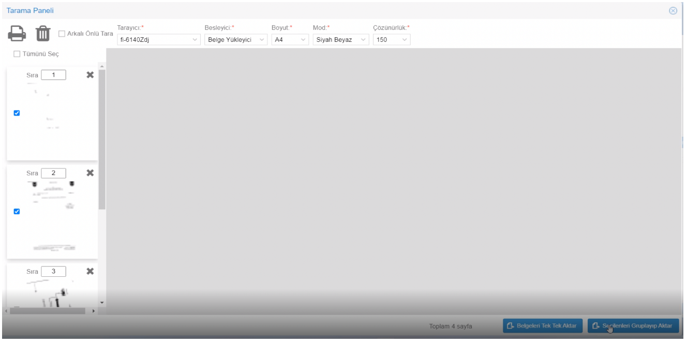Uncheck the page 2 selection checkbox
This screenshot has width=687, height=345.
17,211
